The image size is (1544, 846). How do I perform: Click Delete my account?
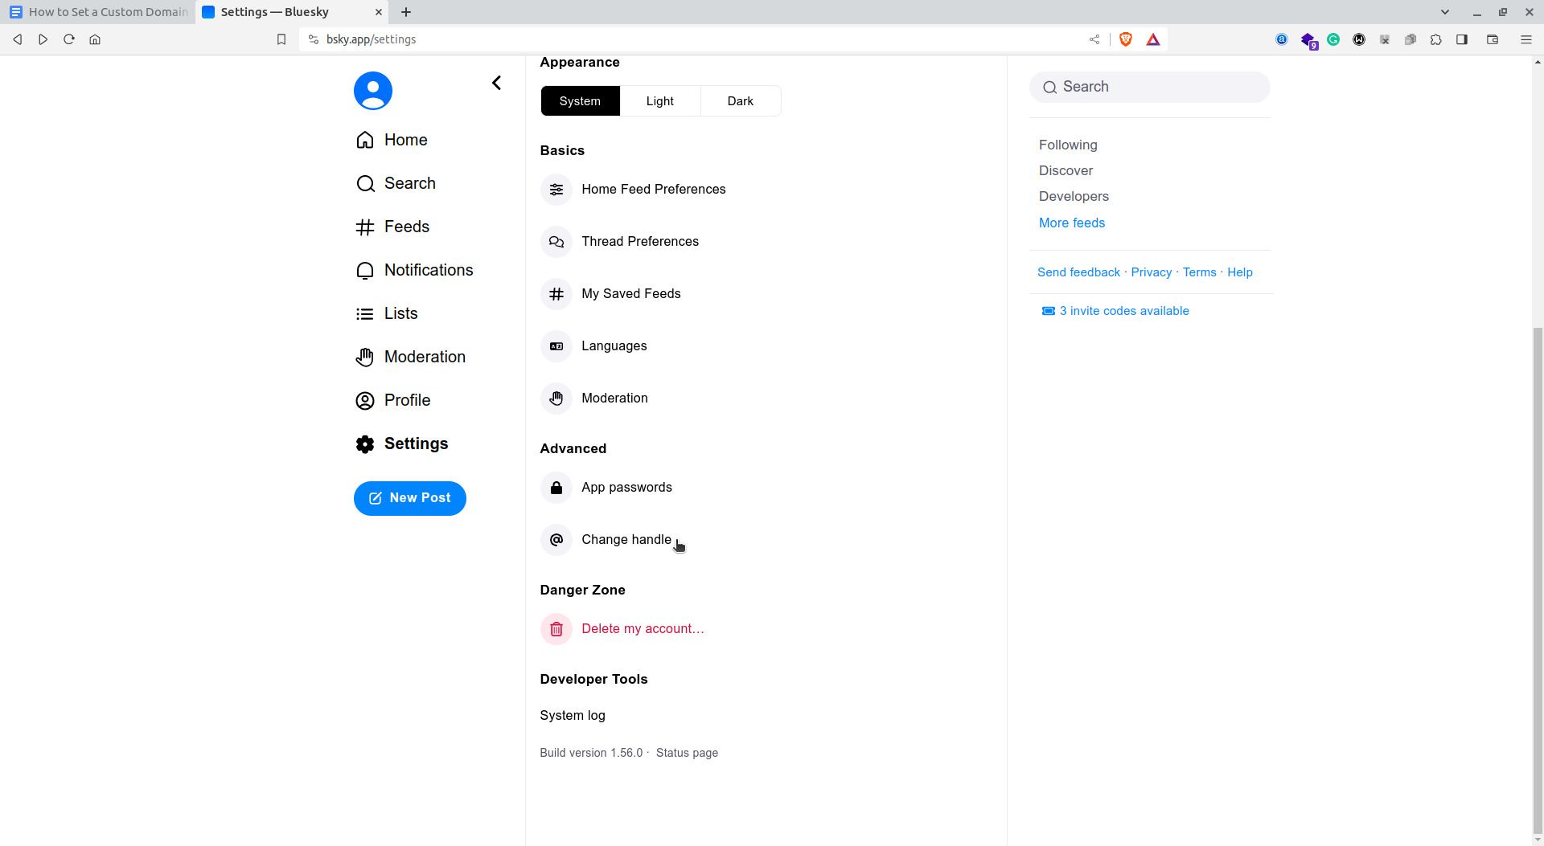pos(642,628)
